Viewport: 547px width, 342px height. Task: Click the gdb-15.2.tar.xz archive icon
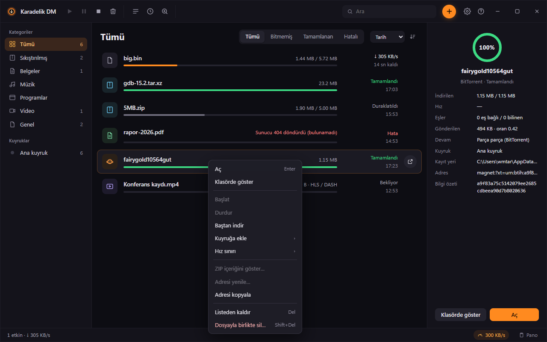[110, 85]
